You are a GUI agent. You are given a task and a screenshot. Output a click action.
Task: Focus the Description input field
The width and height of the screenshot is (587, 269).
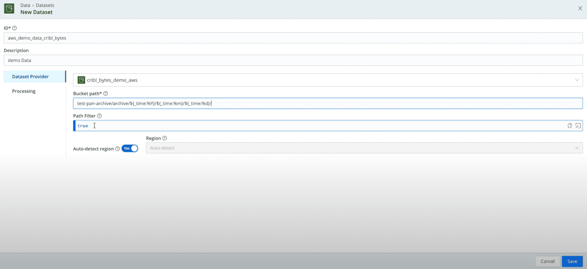tap(293, 60)
